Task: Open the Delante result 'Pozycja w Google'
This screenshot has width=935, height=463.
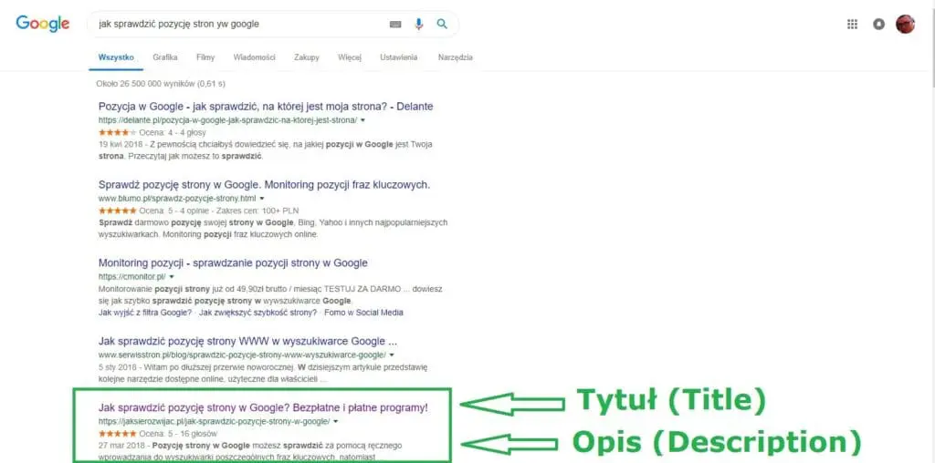Action: (266, 108)
